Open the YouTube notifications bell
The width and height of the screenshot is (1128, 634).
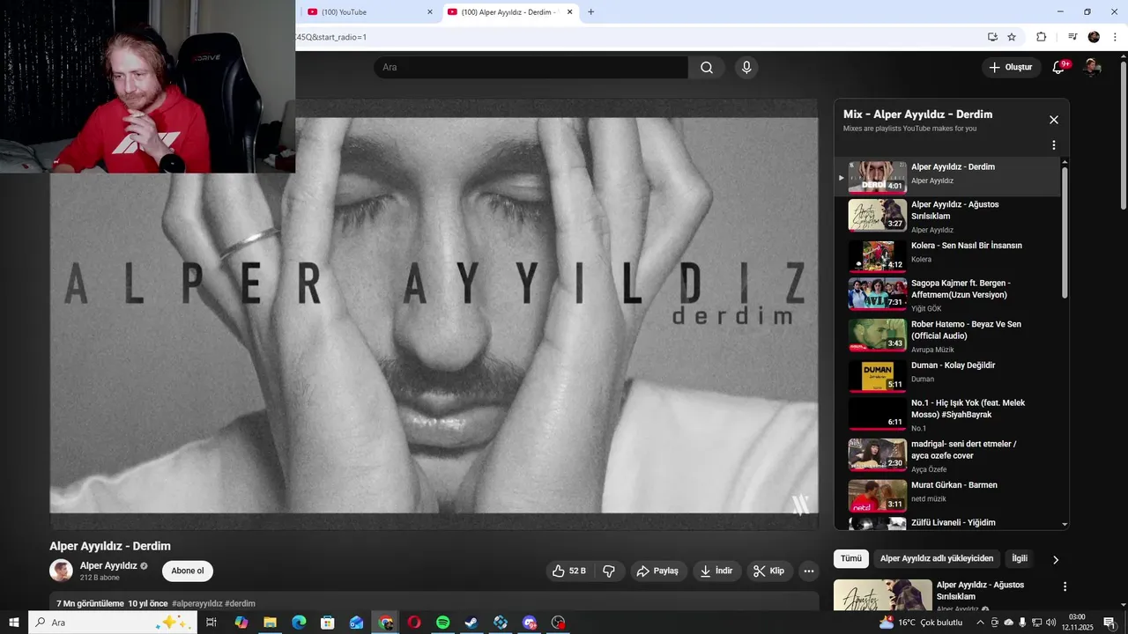1059,67
